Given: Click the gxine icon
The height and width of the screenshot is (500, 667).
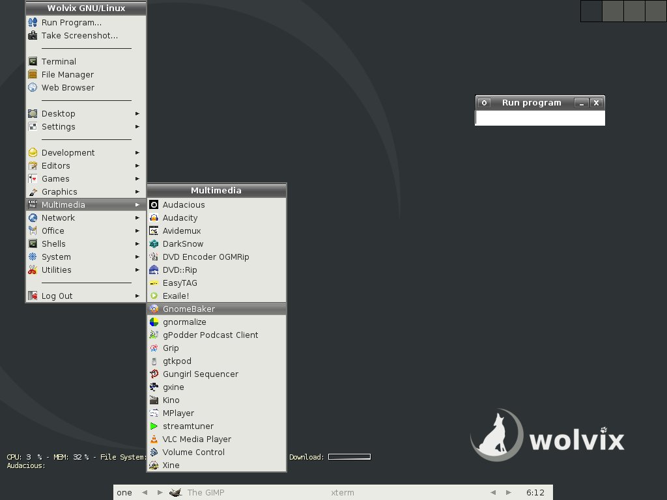Looking at the screenshot, I should tap(154, 387).
